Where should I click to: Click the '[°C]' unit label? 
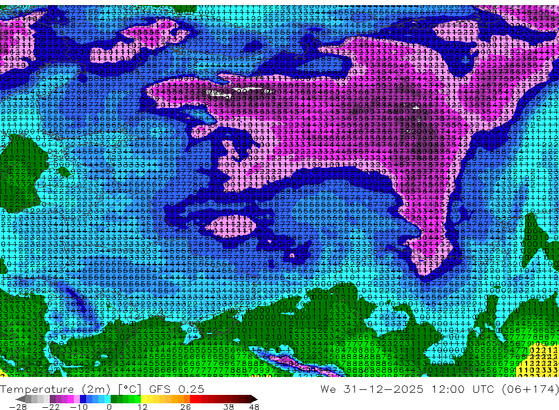130,389
